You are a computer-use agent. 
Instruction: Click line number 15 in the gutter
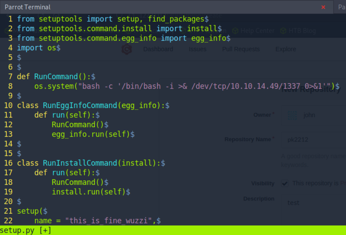tap(8, 154)
